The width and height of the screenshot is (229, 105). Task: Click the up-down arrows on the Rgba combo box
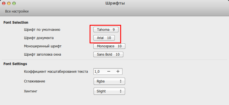click(x=121, y=81)
